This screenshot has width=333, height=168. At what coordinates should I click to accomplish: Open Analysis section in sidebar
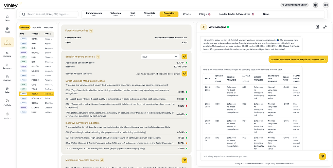tap(7, 42)
